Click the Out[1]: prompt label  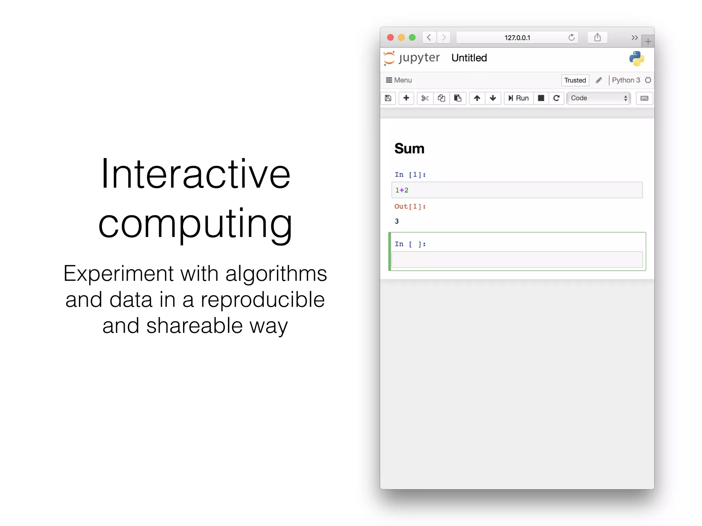(x=410, y=206)
